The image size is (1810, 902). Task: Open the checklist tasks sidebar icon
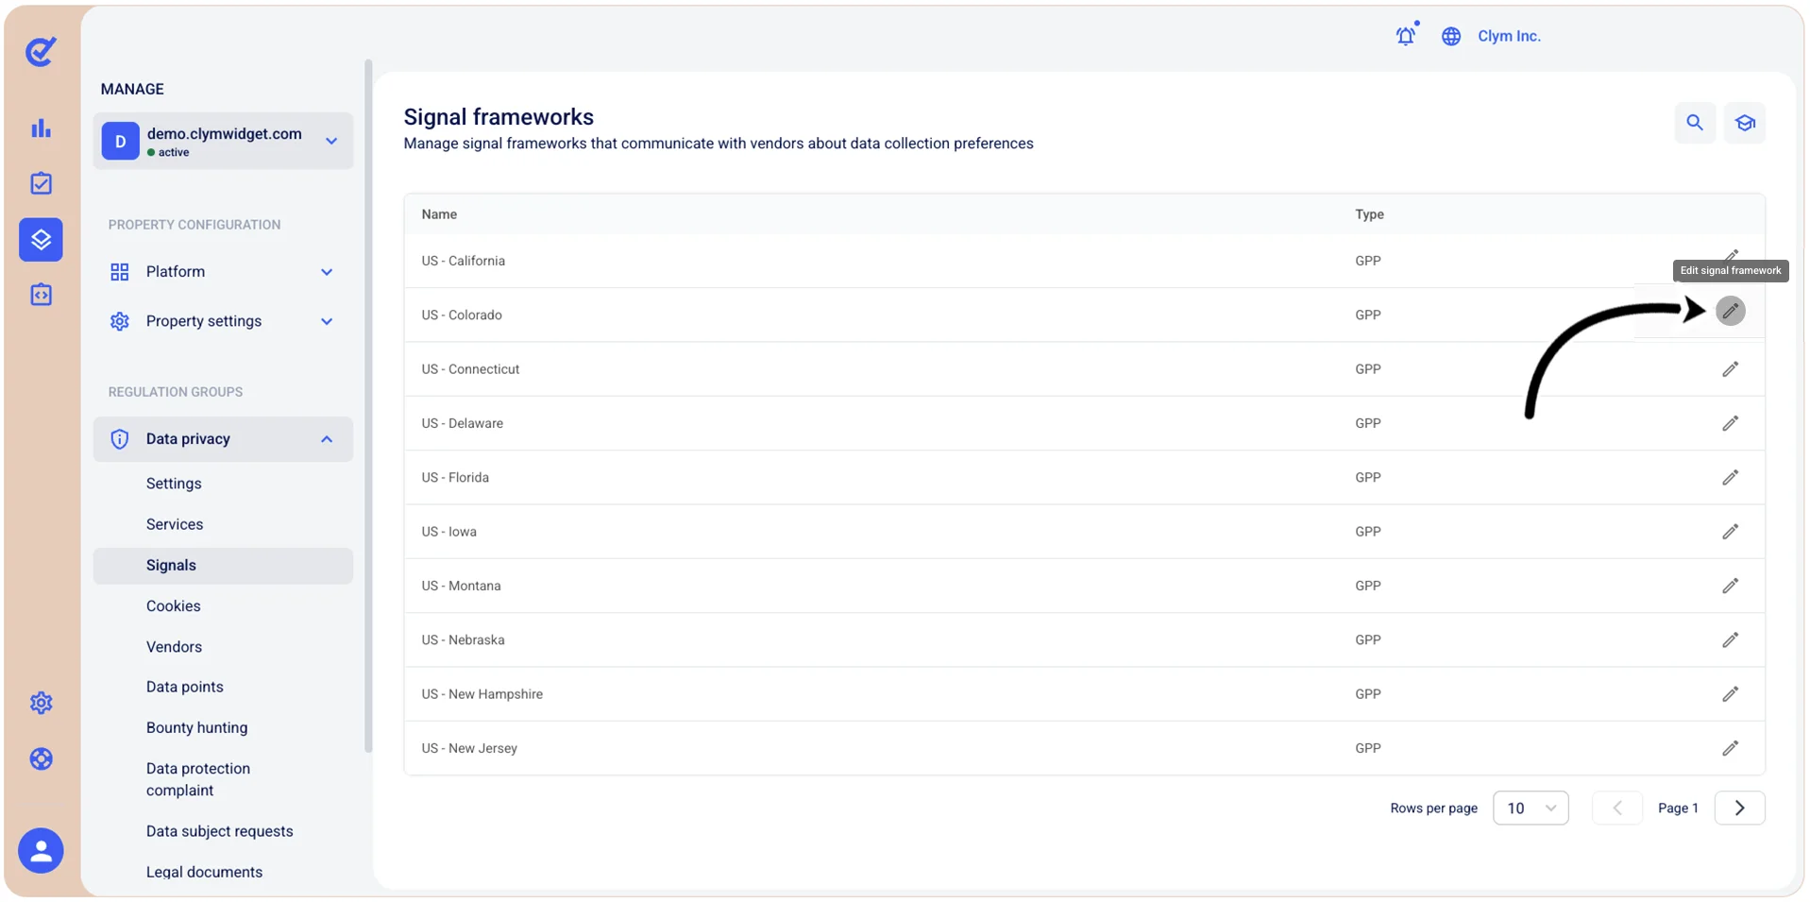41,183
